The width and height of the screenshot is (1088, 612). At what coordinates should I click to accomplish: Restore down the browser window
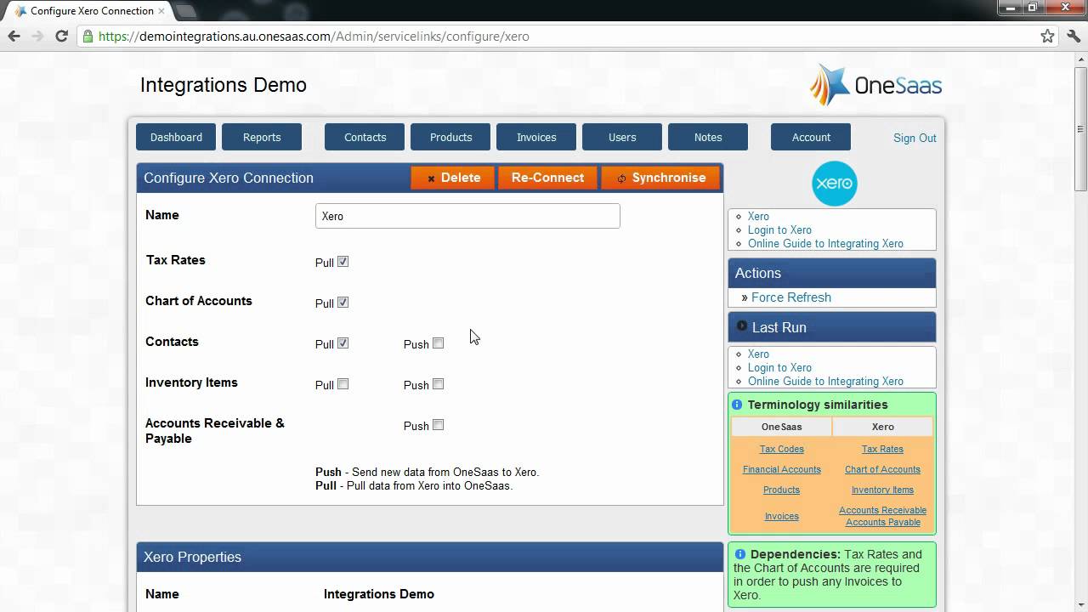tap(1033, 8)
